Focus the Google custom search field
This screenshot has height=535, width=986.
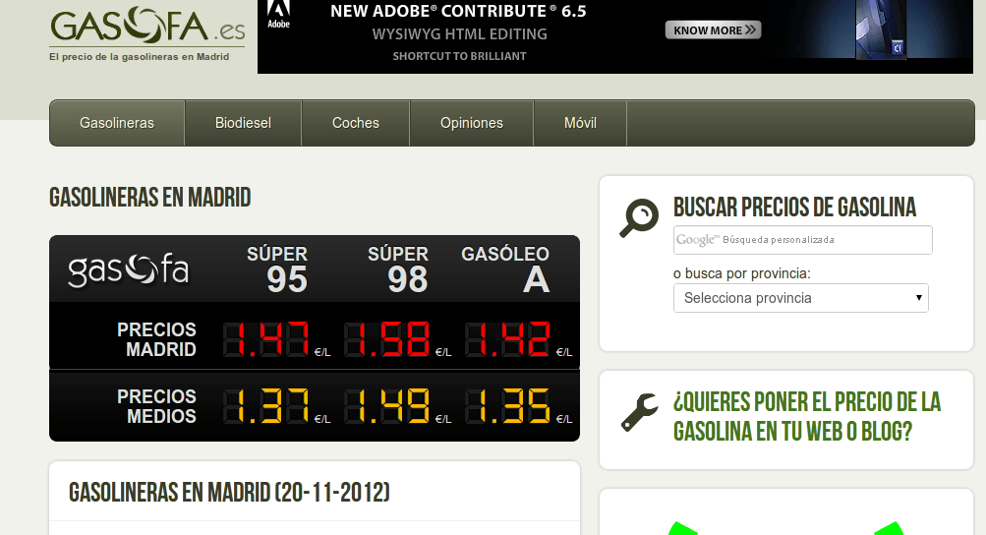click(x=802, y=240)
